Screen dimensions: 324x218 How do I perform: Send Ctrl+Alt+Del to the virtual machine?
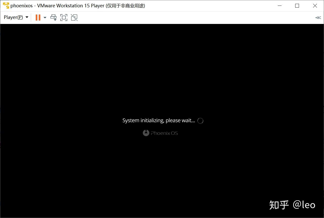[54, 17]
